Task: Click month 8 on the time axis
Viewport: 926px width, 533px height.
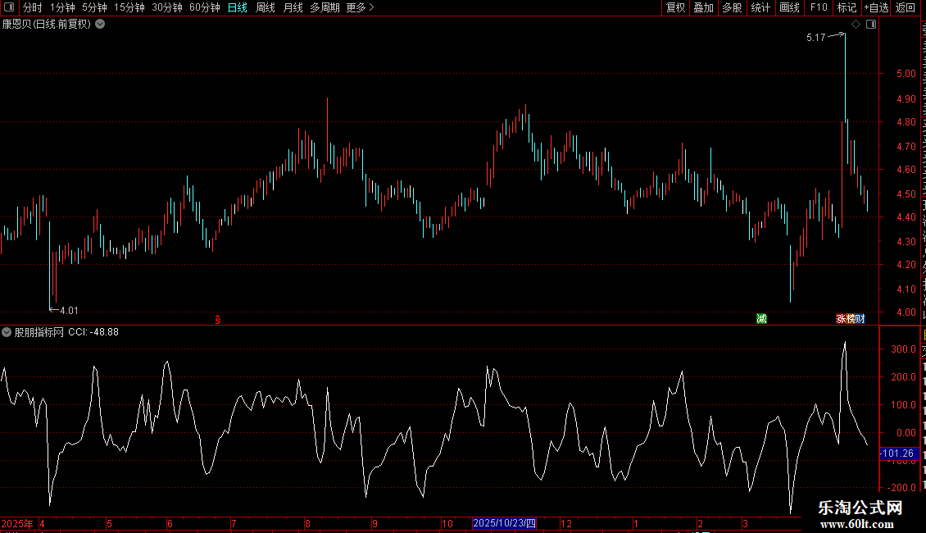Action: pyautogui.click(x=307, y=523)
